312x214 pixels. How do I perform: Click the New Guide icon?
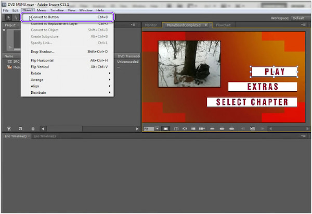pyautogui.click(x=202, y=129)
